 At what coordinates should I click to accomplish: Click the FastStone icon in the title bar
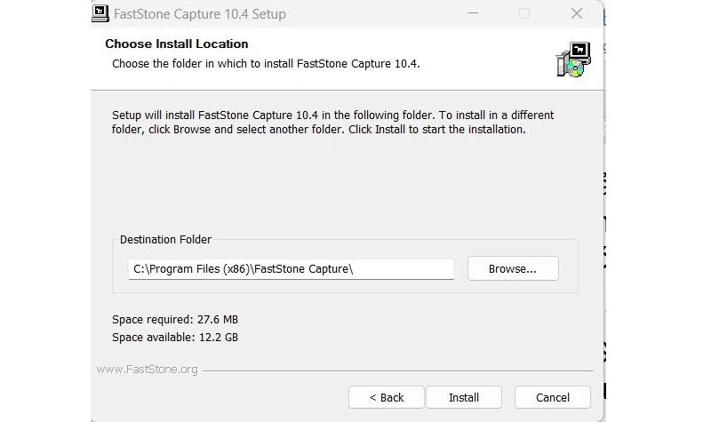pos(100,14)
